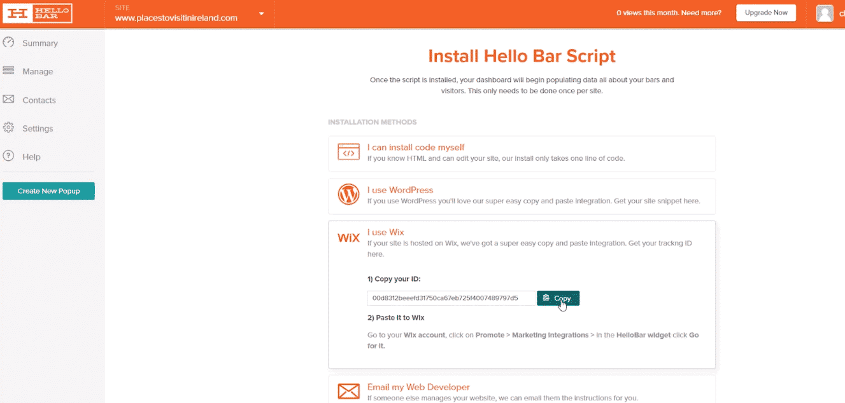This screenshot has height=403, width=845.
Task: Click the 'Install Hello Bar Script' heading
Action: pos(522,56)
